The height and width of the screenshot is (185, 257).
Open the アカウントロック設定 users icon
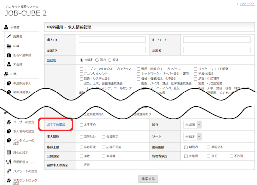(x=9, y=180)
